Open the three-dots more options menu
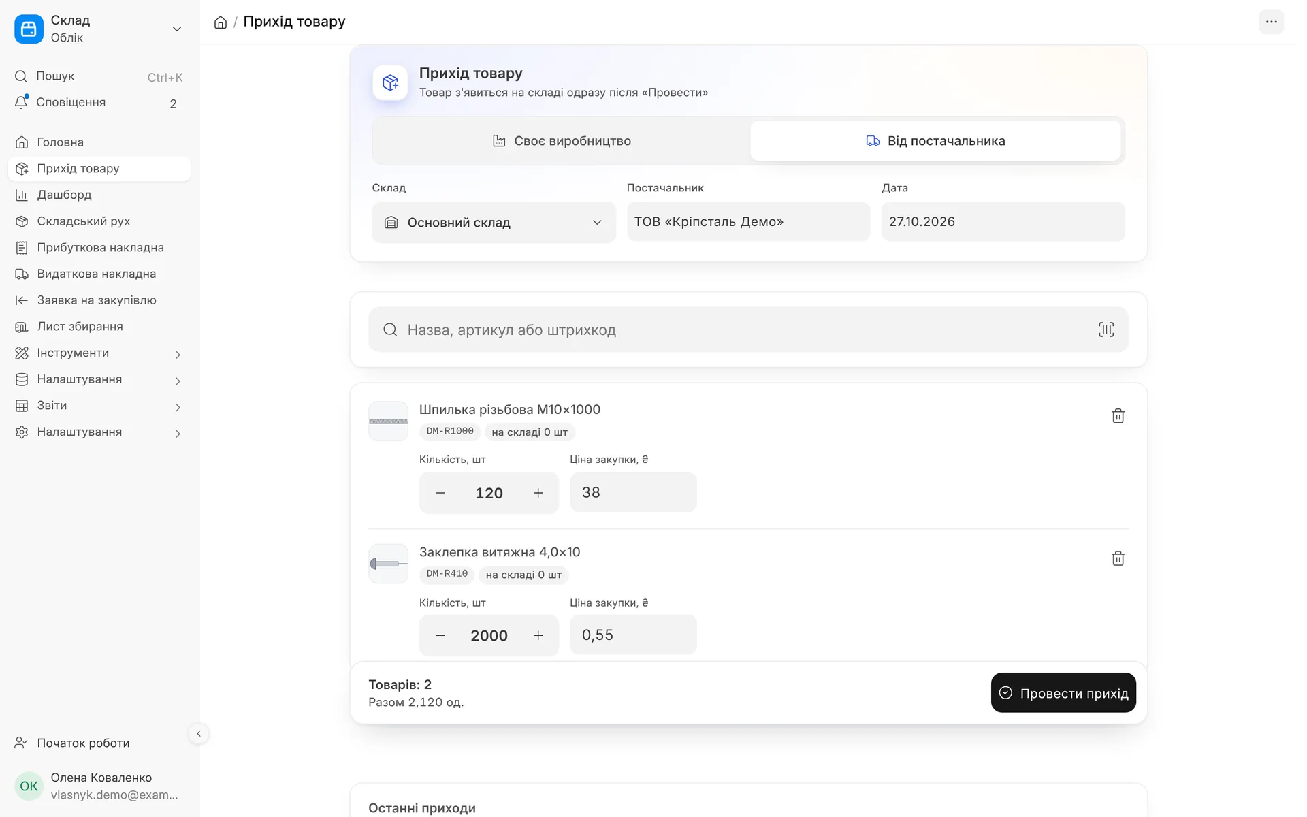 coord(1271,22)
